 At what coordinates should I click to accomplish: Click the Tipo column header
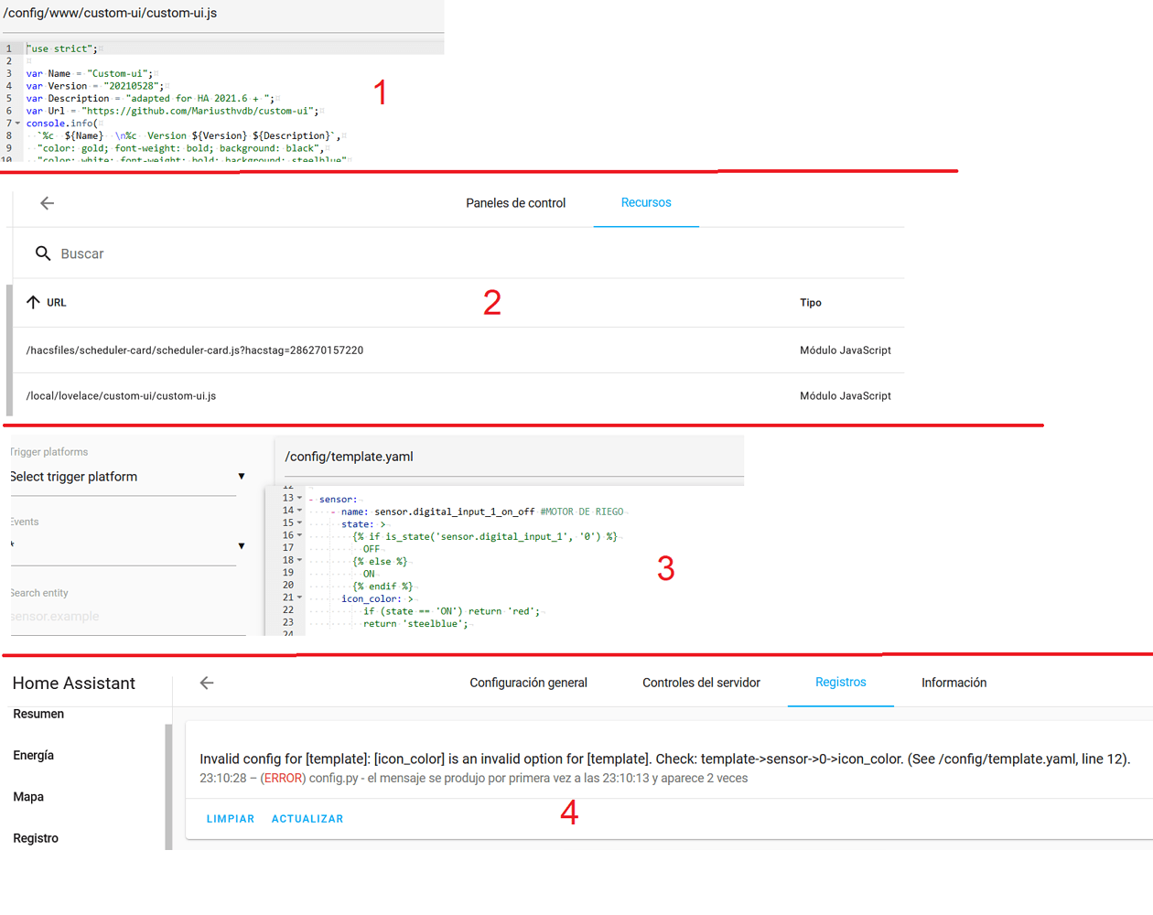coord(811,303)
